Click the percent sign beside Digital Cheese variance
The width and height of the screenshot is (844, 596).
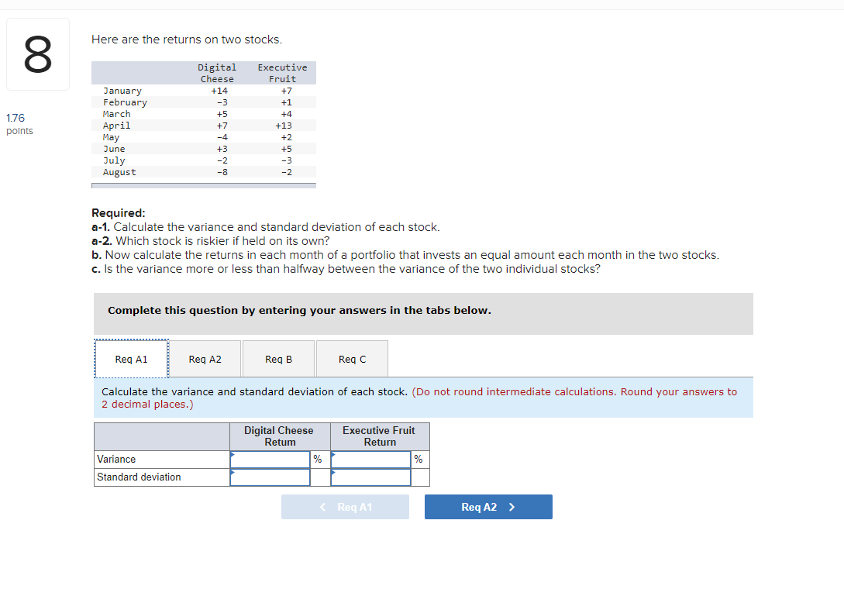317,459
